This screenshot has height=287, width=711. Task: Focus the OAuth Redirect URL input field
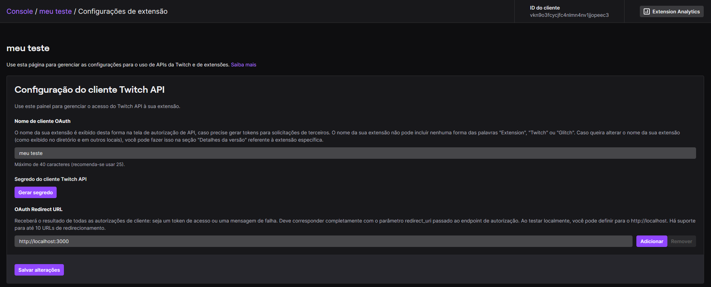click(x=323, y=241)
